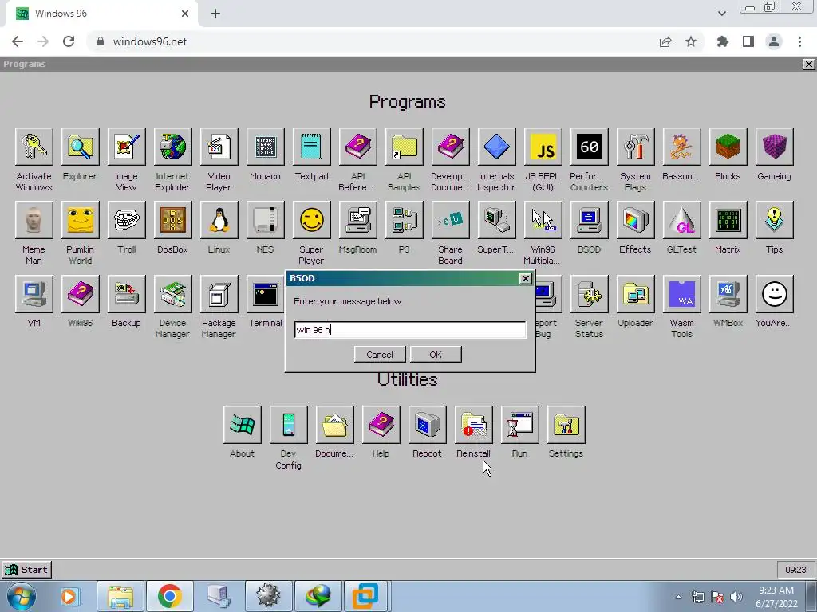Launch the Run utility
The width and height of the screenshot is (817, 612).
pos(520,425)
